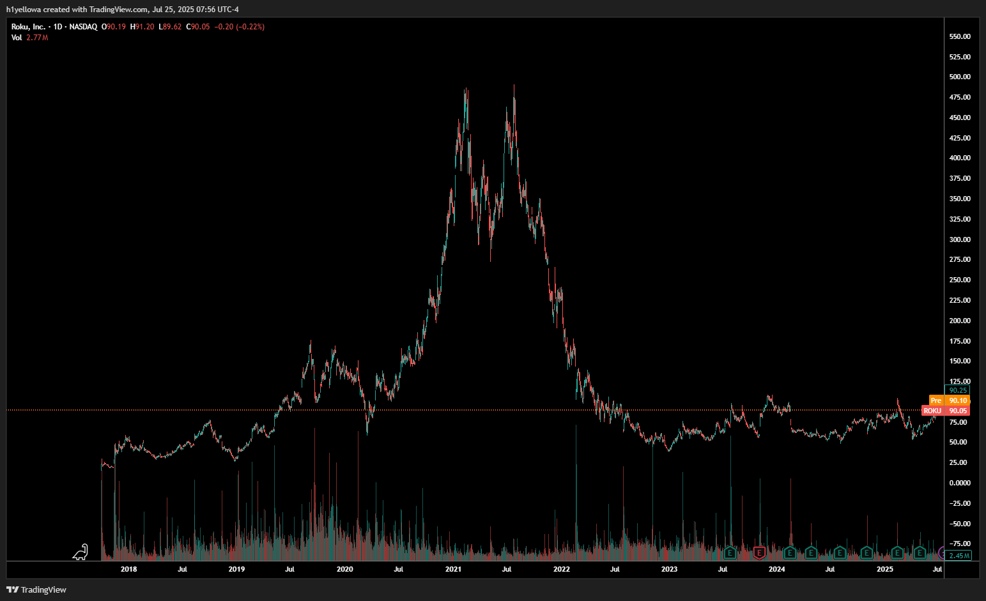Click the 2022 time axis label
Screen dimensions: 986x601
click(x=562, y=569)
